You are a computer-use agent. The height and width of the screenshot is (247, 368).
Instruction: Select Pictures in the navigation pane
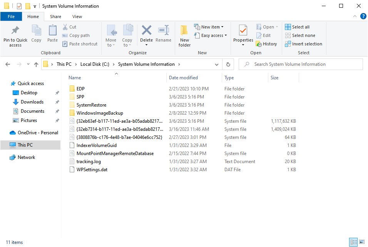[25, 120]
